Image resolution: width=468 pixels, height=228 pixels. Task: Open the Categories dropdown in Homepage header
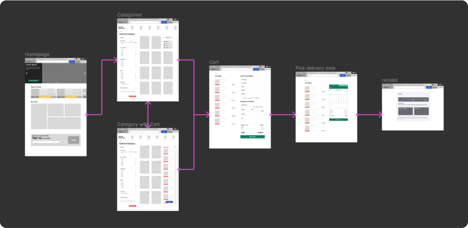(x=29, y=62)
